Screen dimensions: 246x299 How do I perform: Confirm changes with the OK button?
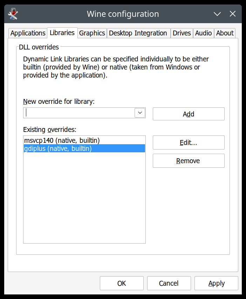(x=122, y=283)
